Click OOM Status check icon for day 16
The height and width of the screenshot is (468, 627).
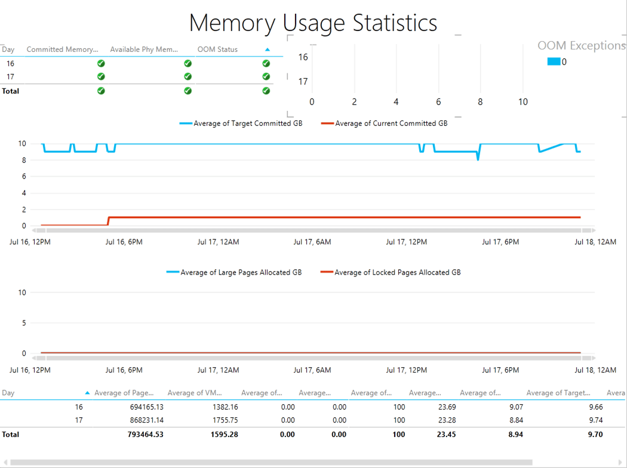tap(266, 63)
